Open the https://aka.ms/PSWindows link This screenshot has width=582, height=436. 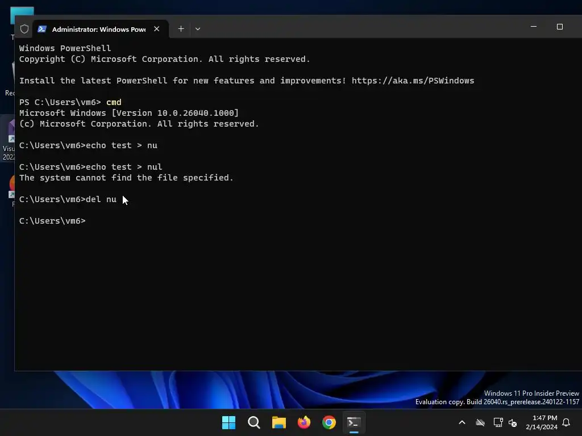click(413, 81)
